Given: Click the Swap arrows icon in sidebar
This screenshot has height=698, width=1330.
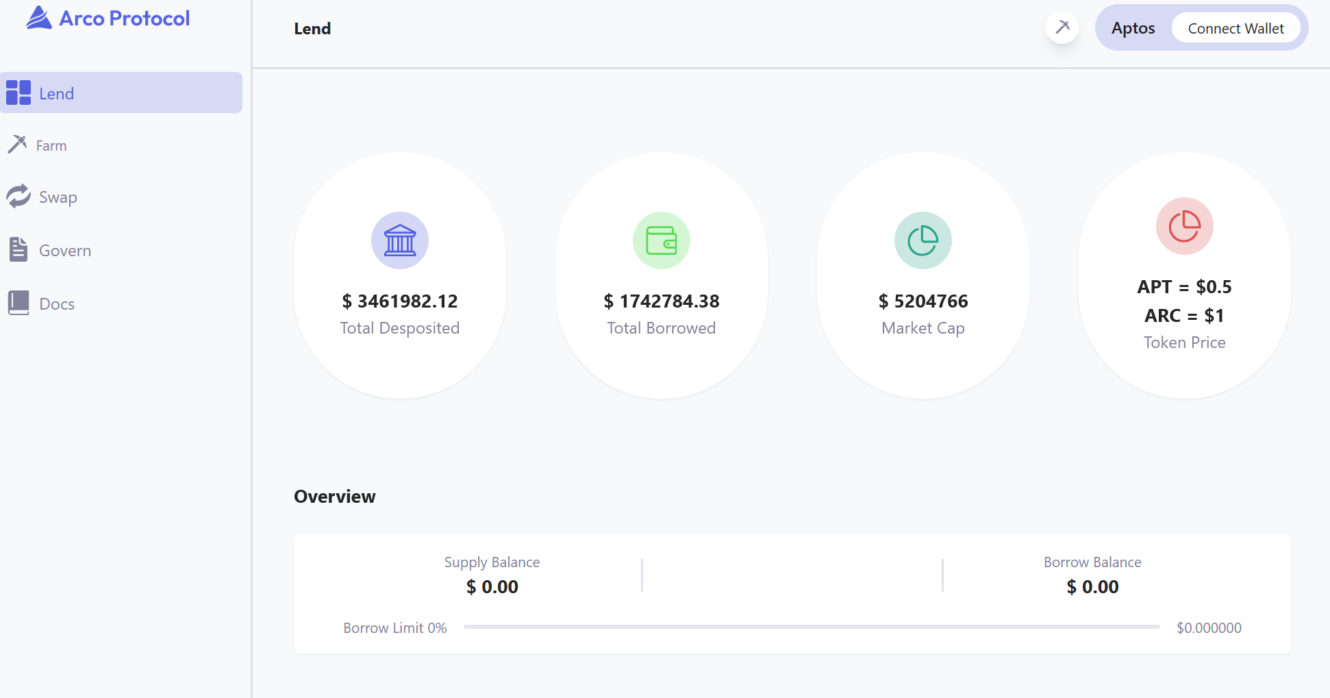Looking at the screenshot, I should (x=18, y=197).
